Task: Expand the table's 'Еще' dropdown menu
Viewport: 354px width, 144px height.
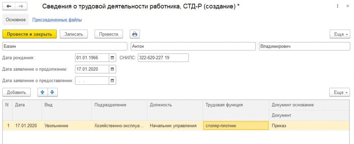Action: (341, 92)
